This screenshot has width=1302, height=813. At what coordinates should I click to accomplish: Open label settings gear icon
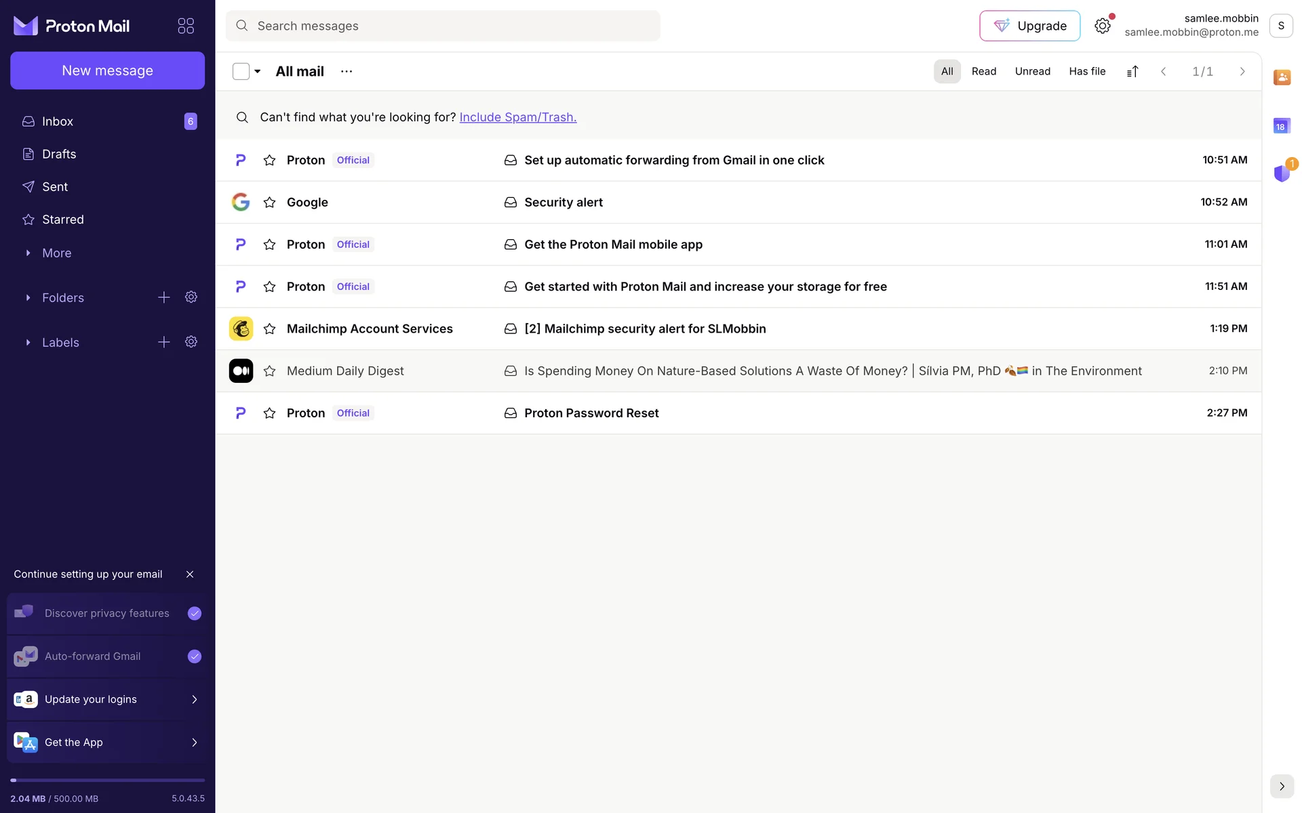(191, 342)
